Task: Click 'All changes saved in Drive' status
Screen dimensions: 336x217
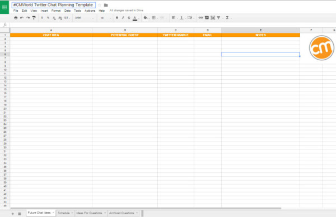Action: (x=126, y=11)
